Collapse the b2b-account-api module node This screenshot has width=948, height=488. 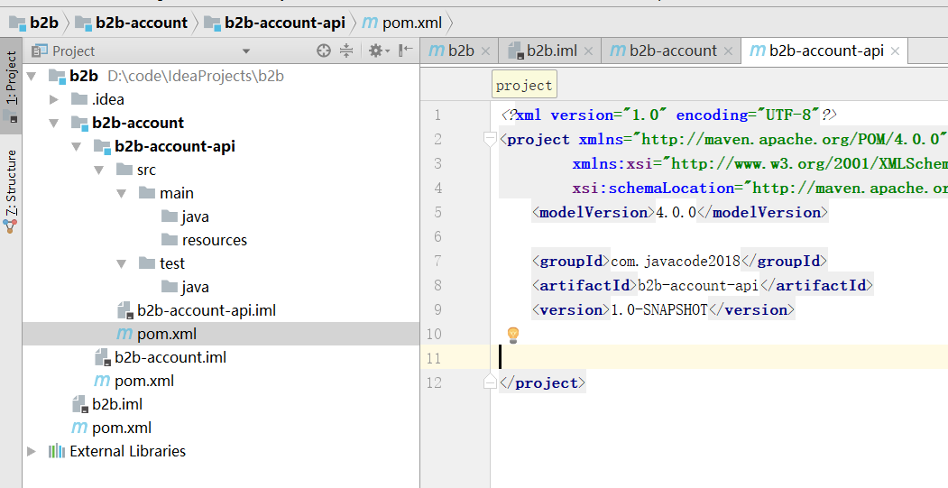77,147
